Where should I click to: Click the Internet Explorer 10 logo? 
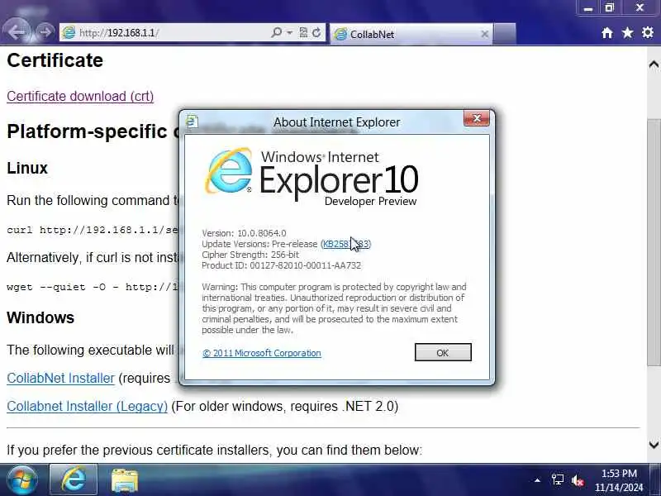pos(311,176)
